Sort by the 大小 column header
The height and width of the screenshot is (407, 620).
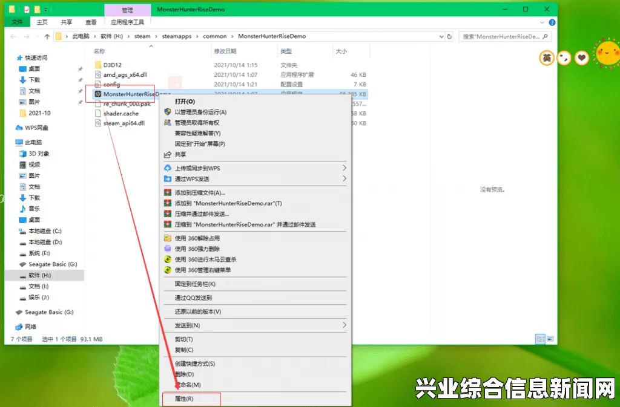(341, 51)
